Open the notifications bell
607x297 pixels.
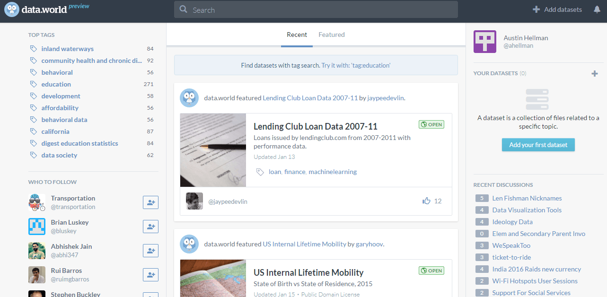click(x=597, y=9)
